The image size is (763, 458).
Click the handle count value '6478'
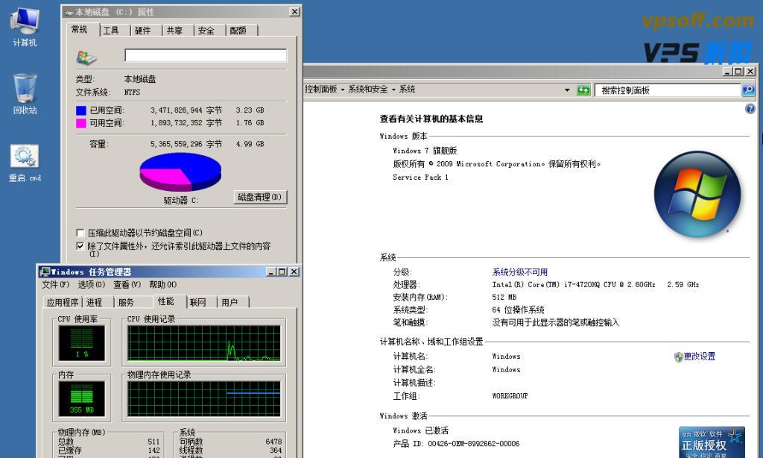(x=273, y=442)
